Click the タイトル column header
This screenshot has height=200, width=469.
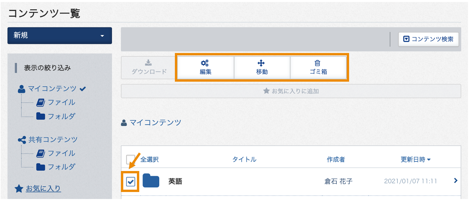pos(244,159)
